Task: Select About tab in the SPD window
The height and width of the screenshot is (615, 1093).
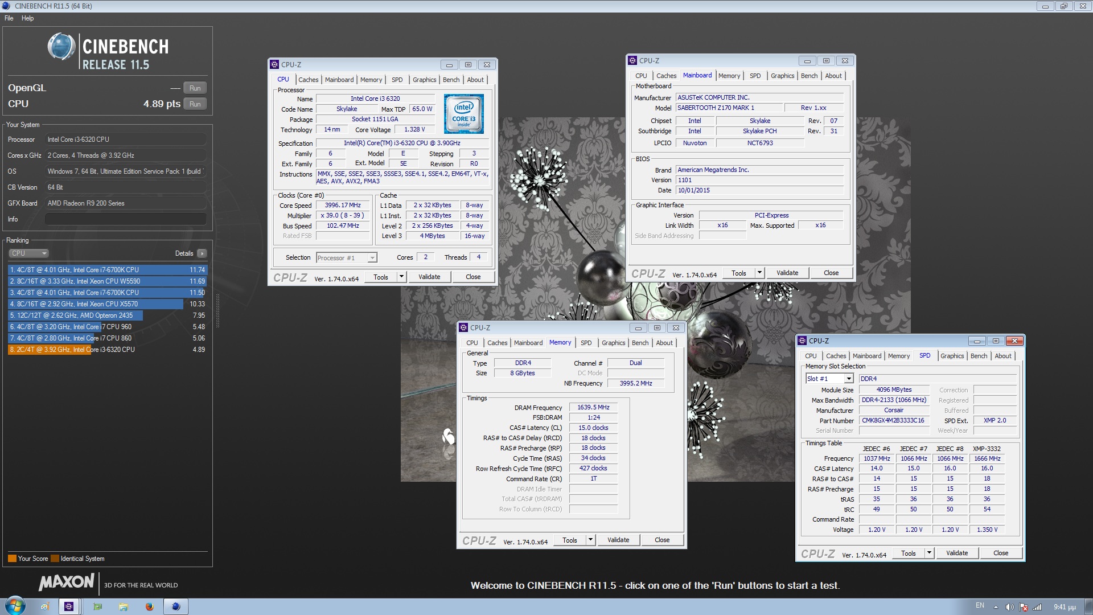Action: point(1003,356)
